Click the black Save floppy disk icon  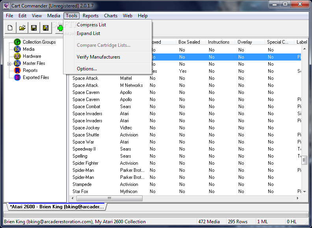[34, 28]
